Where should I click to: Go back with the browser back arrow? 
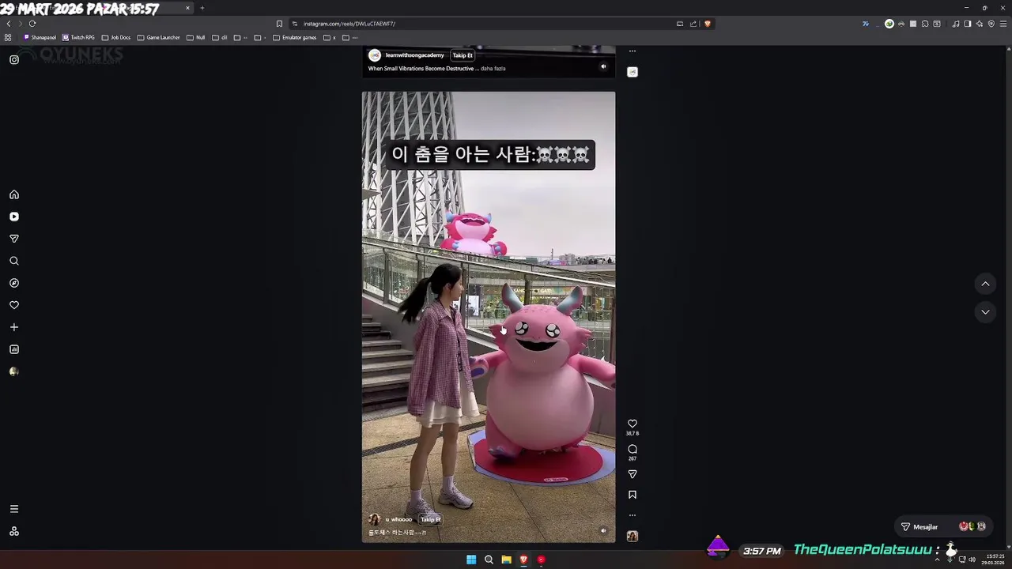9,24
